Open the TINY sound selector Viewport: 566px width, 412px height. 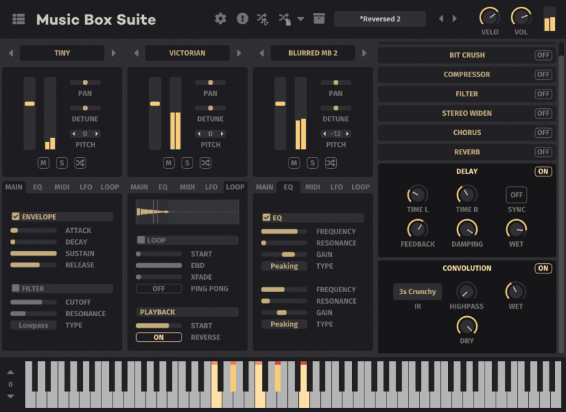pos(62,53)
